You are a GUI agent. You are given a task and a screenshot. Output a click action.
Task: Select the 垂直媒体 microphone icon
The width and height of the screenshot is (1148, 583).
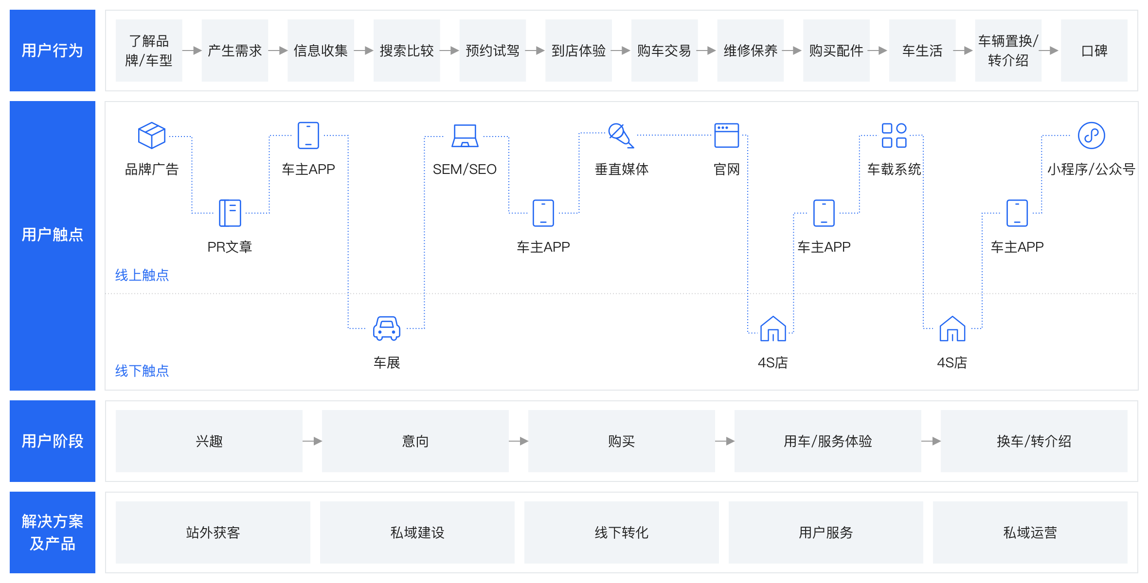click(621, 135)
